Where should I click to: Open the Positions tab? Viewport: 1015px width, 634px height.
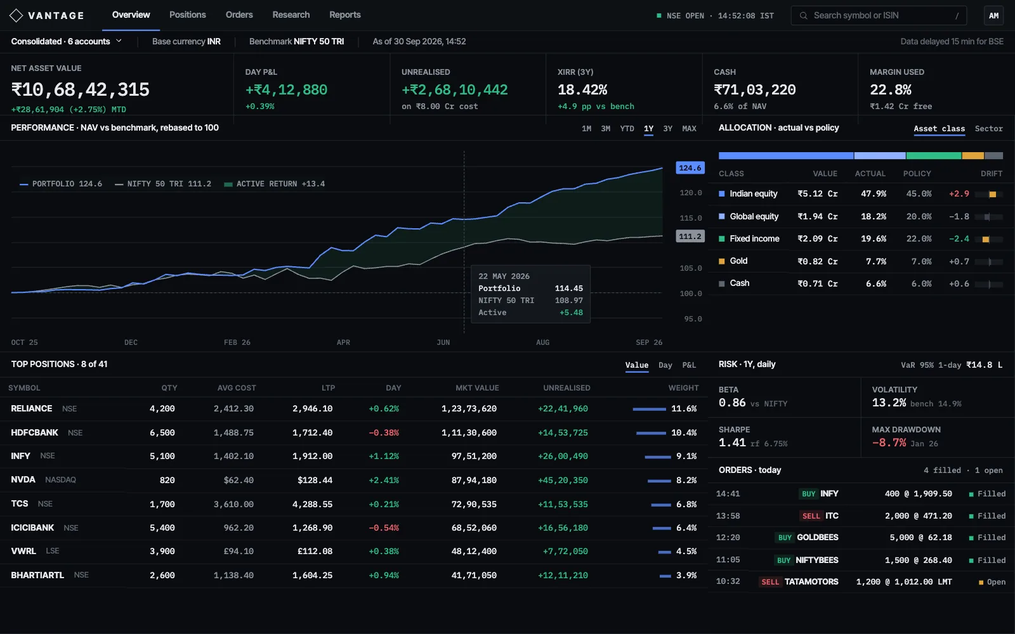188,15
